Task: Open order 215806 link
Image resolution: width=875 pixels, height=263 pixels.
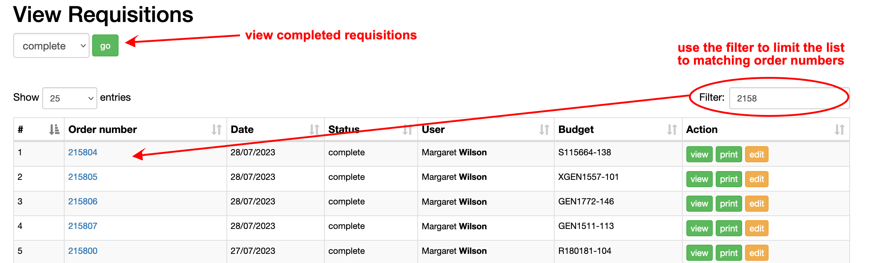Action: [83, 201]
